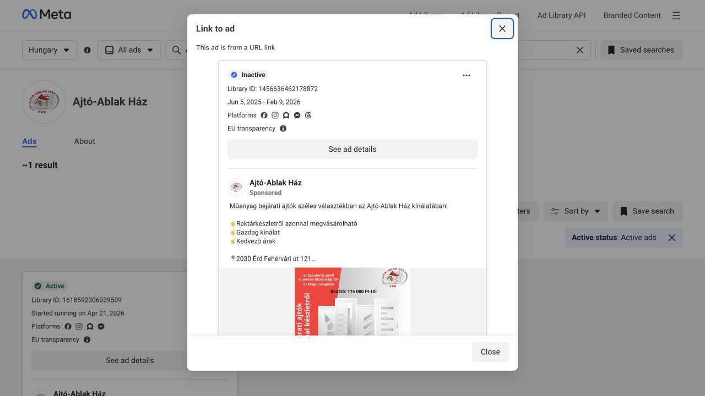This screenshot has height=396, width=705.
Task: Click the This ad is from a URL link text
Action: (x=236, y=47)
